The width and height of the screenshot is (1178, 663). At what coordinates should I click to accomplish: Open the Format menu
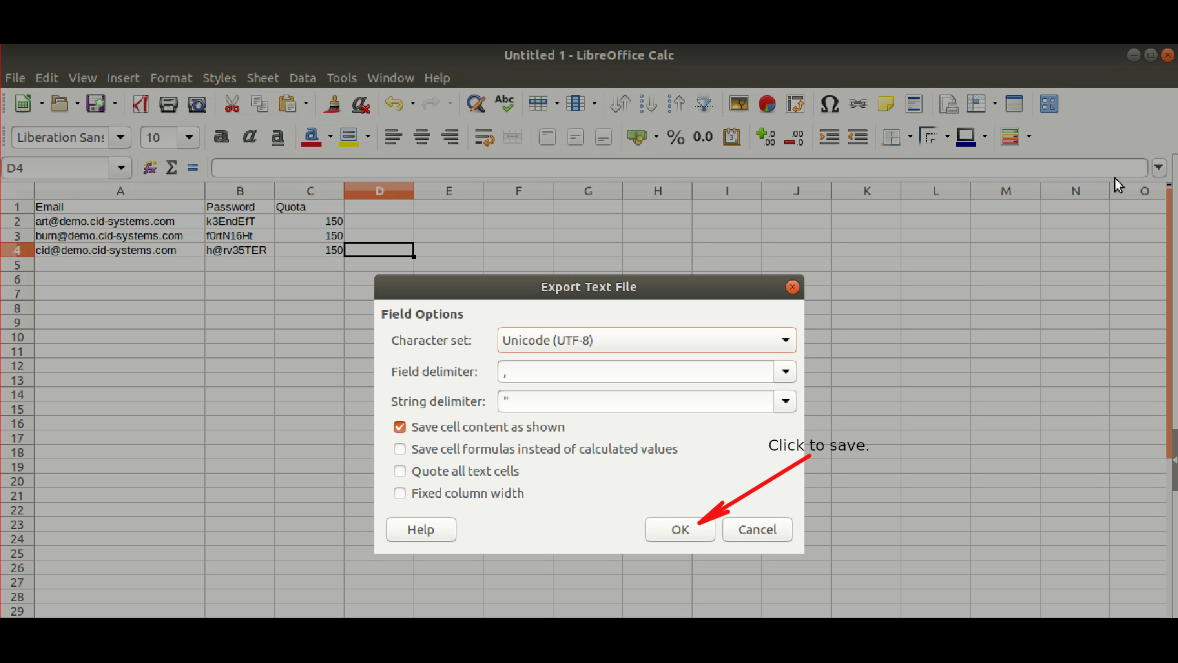click(x=171, y=78)
